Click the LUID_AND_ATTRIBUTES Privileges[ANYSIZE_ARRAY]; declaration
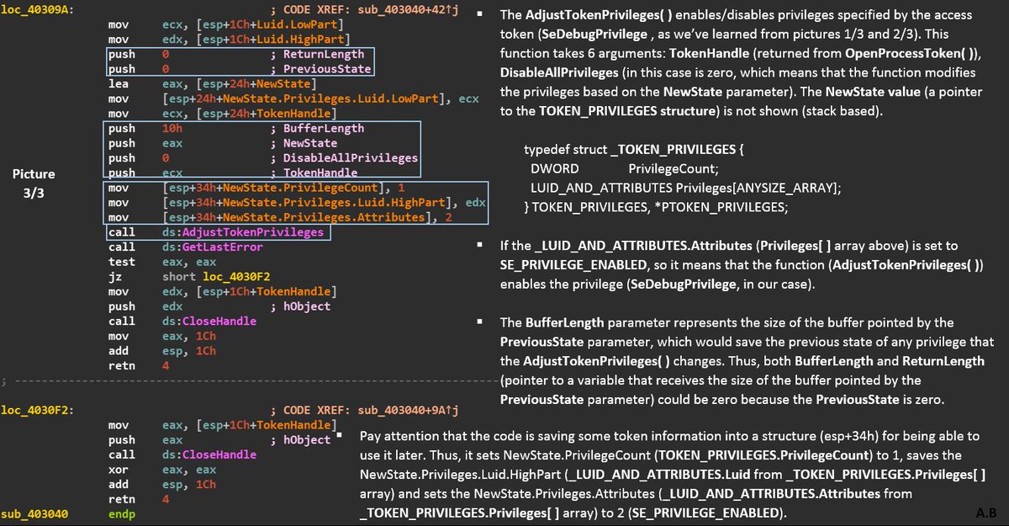This screenshot has width=1009, height=526. 685,187
